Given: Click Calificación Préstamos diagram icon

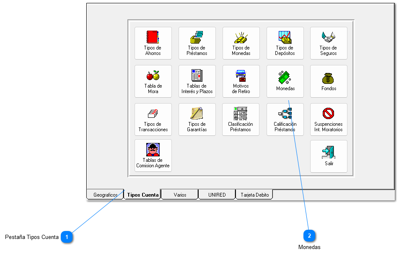Looking at the screenshot, I should coord(285,119).
